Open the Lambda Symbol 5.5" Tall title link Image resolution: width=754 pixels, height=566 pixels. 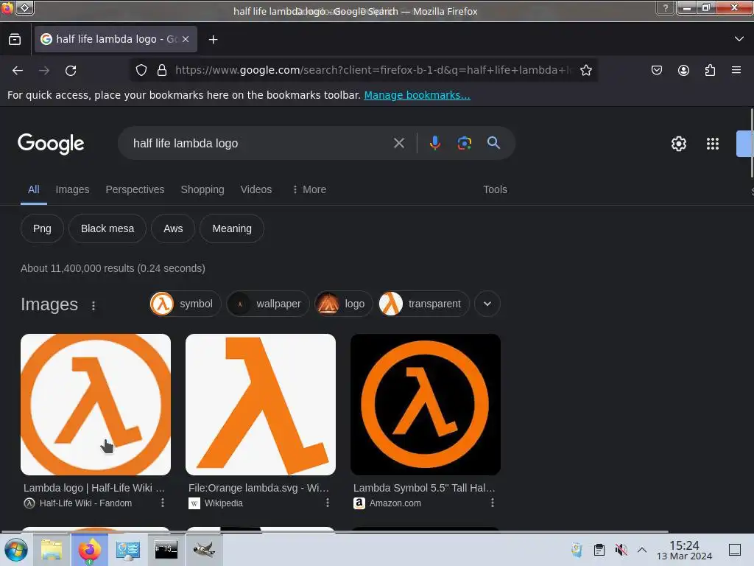click(x=424, y=488)
